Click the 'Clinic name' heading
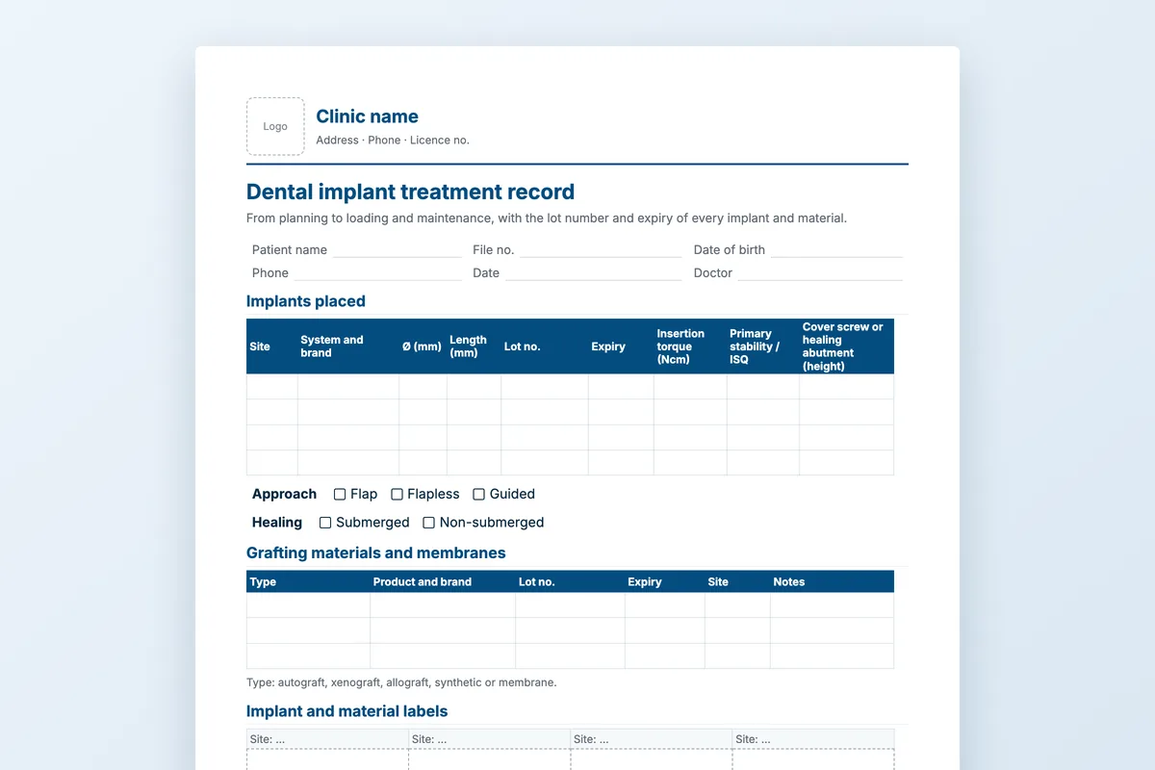This screenshot has height=770, width=1155. [x=367, y=116]
